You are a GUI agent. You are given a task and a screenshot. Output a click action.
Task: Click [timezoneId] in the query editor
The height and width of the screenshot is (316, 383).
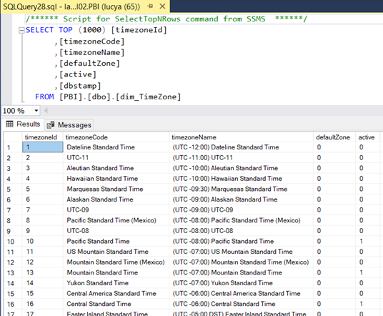139,30
